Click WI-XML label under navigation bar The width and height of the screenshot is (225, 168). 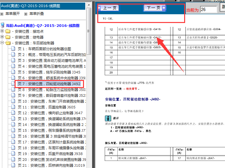pos(108,19)
